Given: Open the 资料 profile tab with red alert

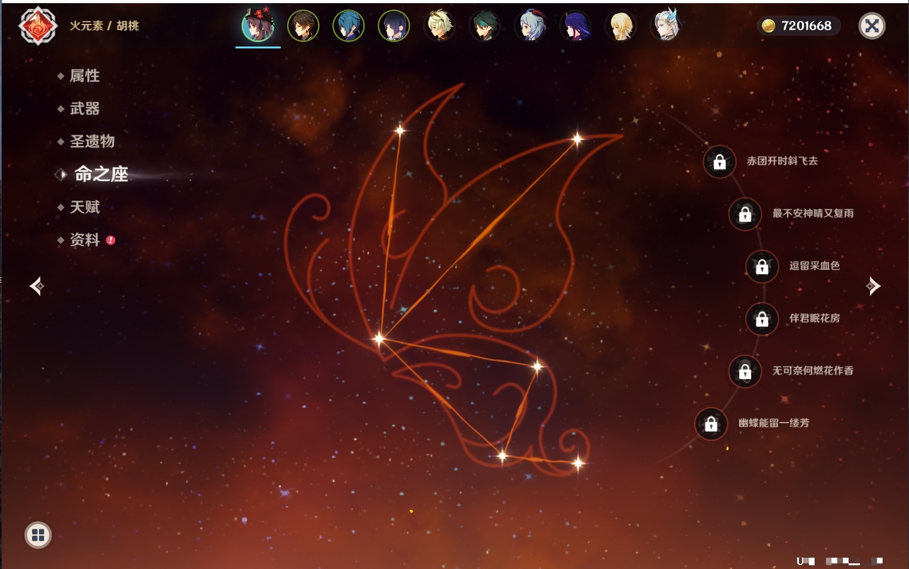Looking at the screenshot, I should [x=84, y=240].
